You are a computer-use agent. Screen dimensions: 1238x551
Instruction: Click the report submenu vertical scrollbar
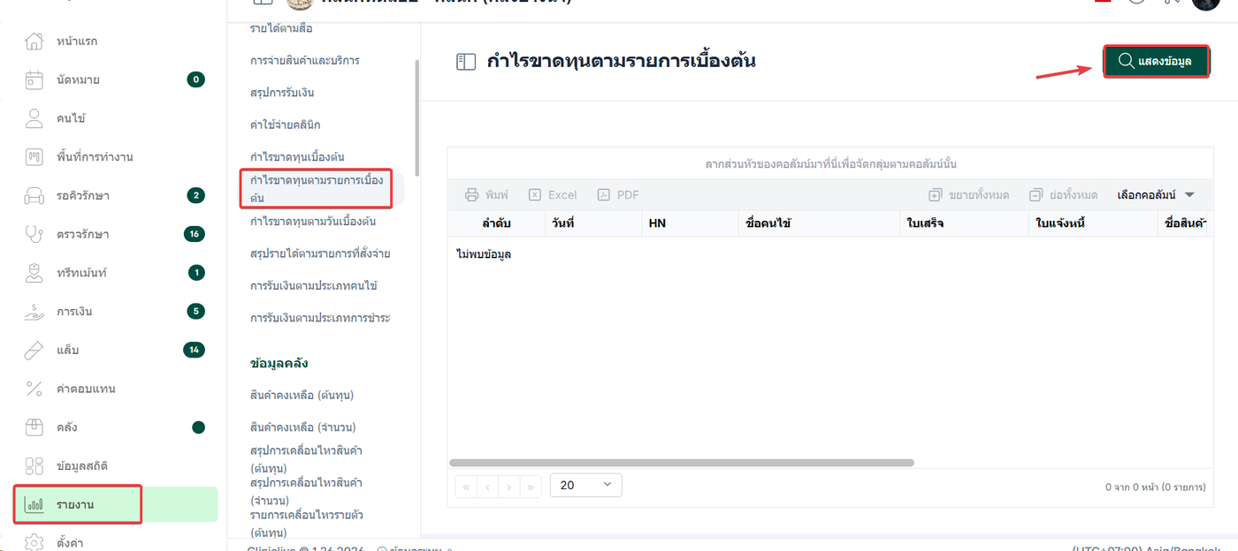coord(417,119)
